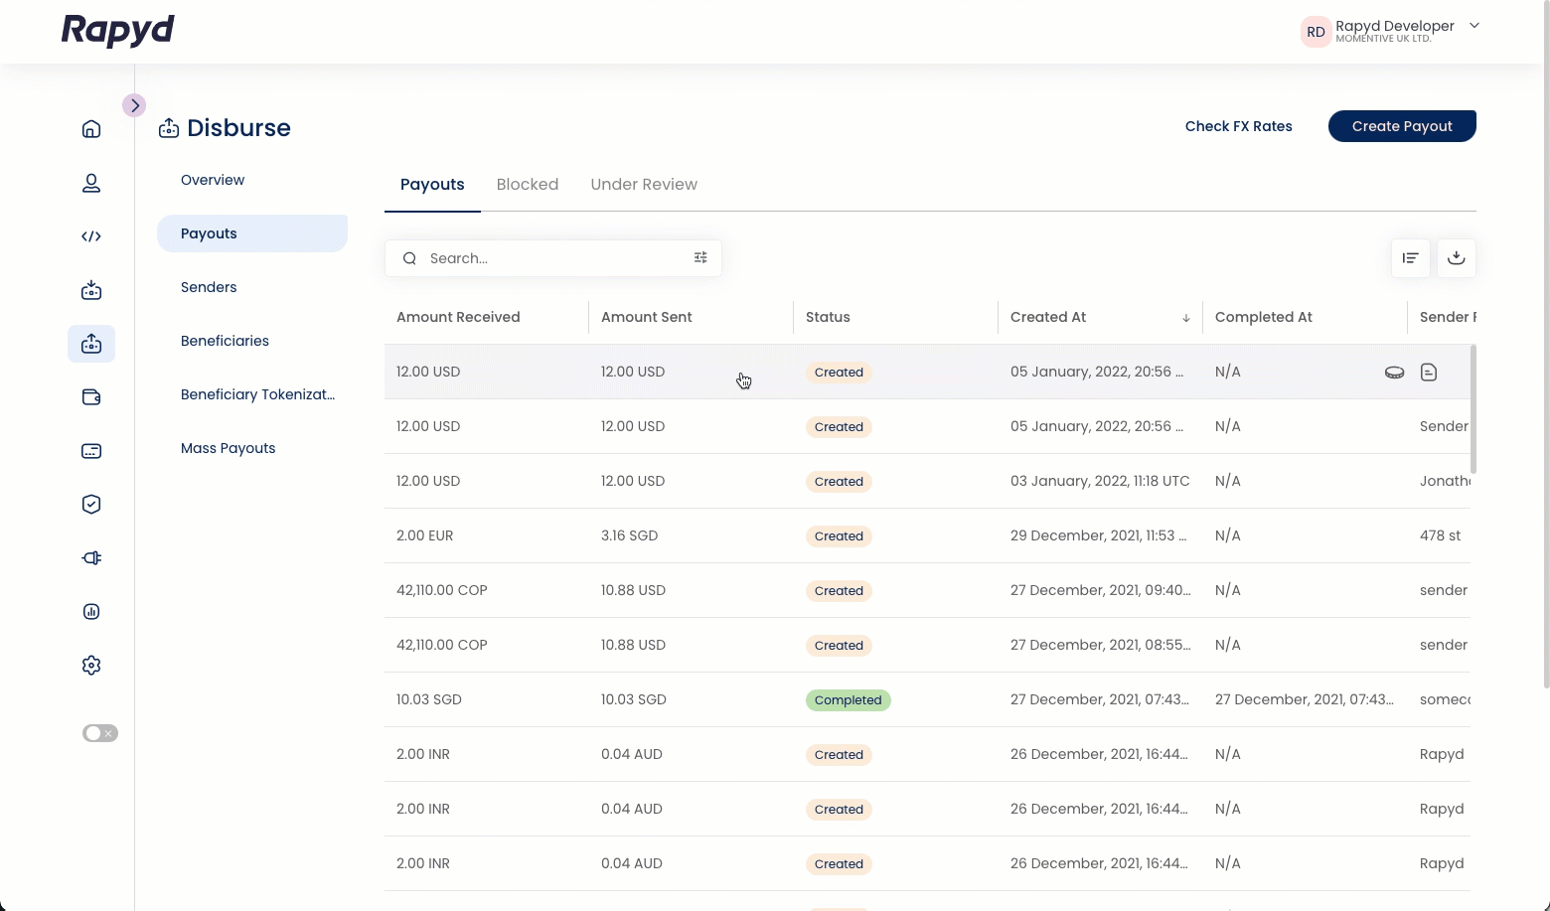Select Payouts in Disburse menu
1550x911 pixels.
[252, 233]
